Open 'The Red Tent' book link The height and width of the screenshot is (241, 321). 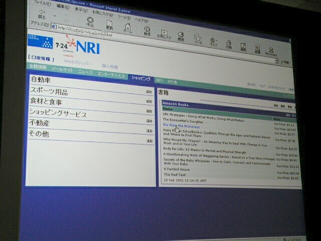point(173,175)
